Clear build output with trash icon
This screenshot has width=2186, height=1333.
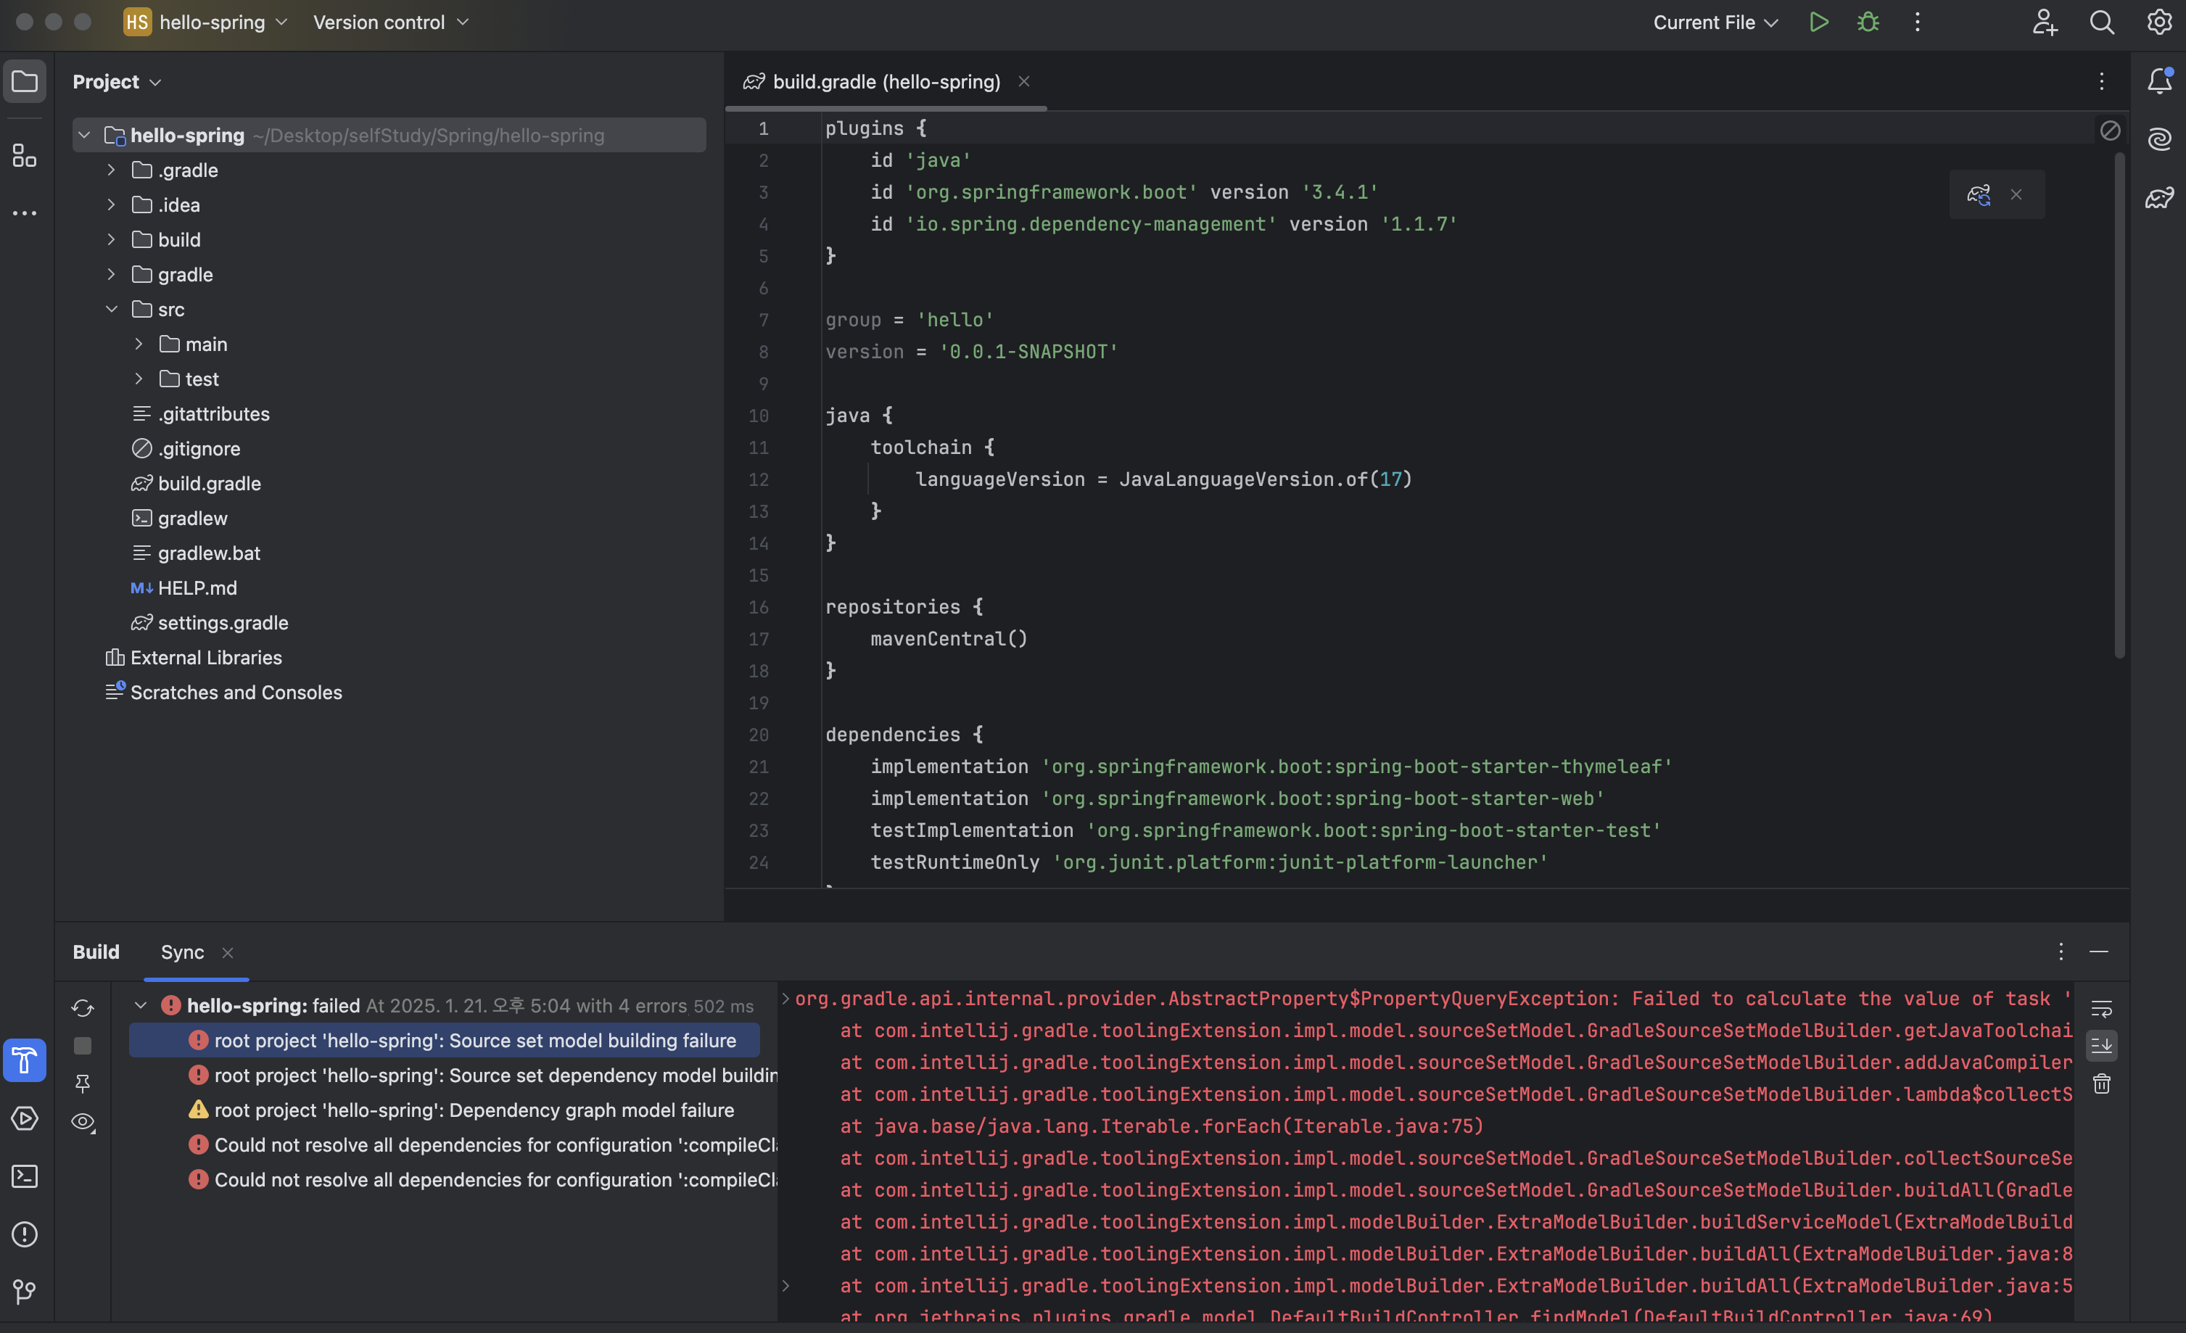tap(2102, 1084)
